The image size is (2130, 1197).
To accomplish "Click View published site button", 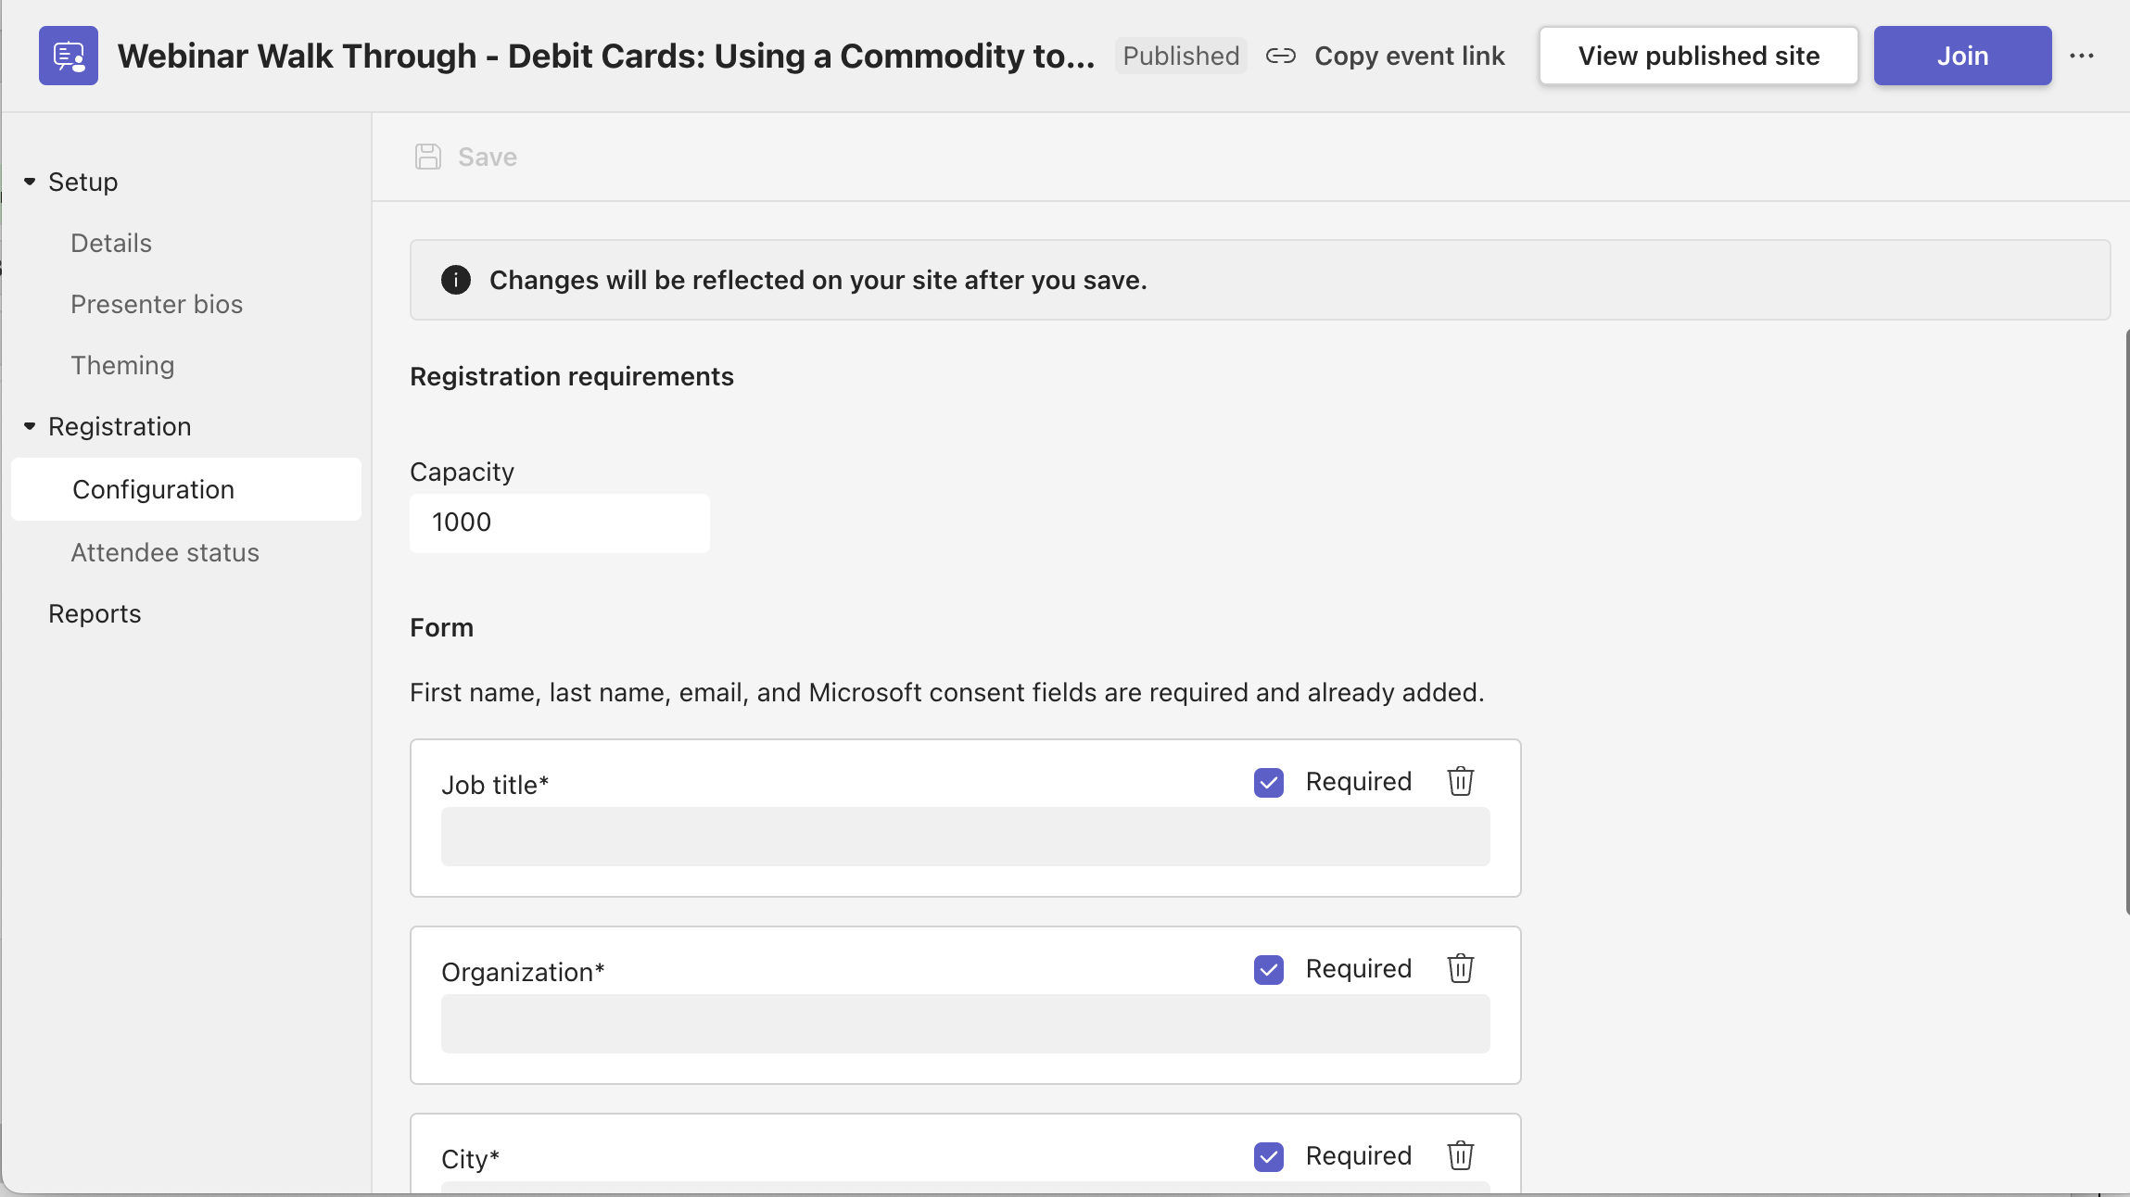I will (x=1697, y=54).
